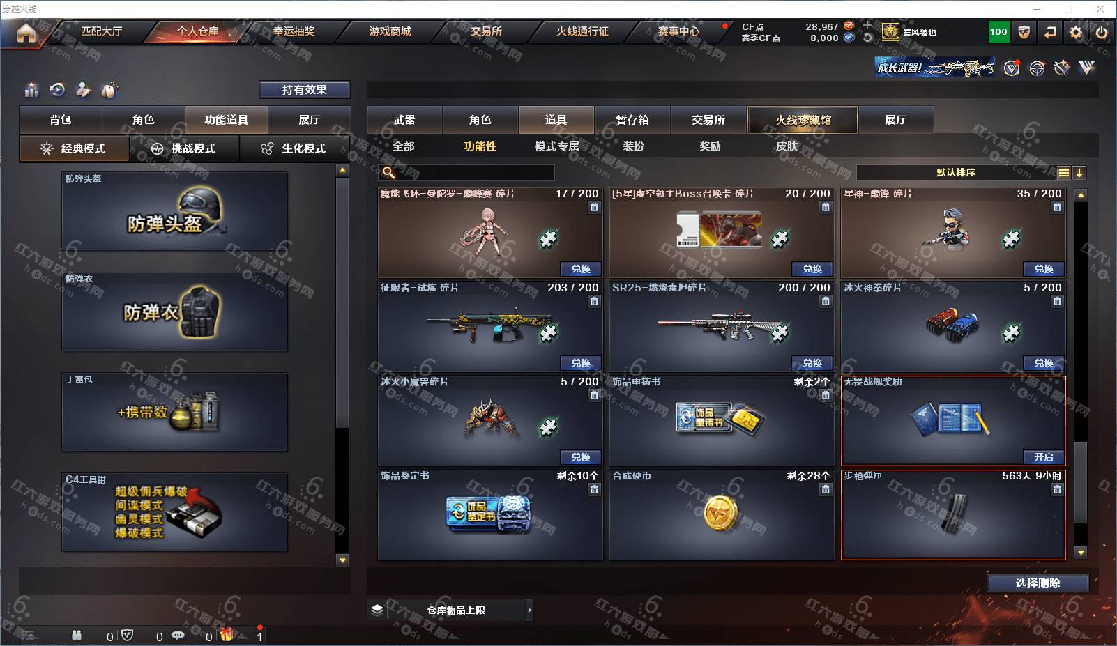Select the 防弹头盔 item thumbnail
The width and height of the screenshot is (1117, 646).
(174, 212)
